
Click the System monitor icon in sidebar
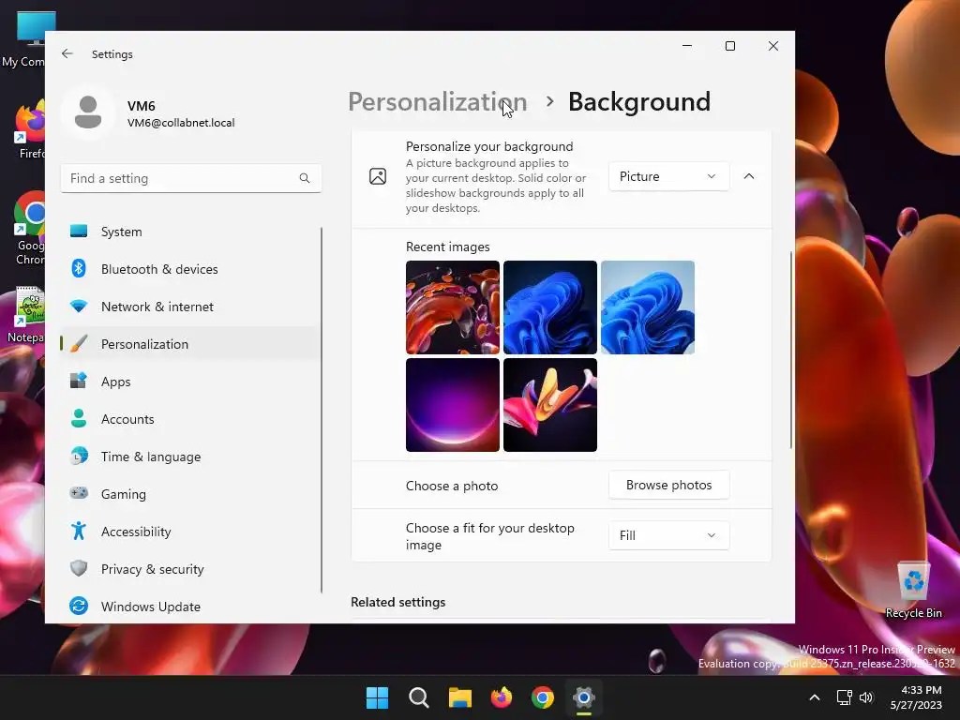point(79,232)
